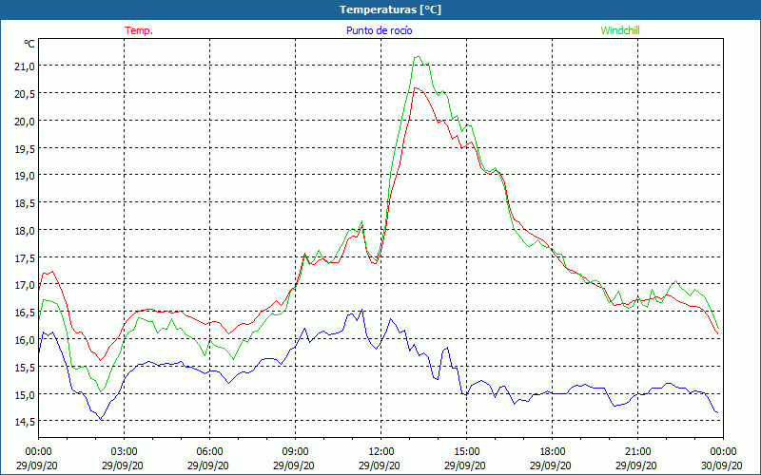Select the blue "Punto de rocío" legend label
Viewport: 761px width, 475px height.
(379, 30)
